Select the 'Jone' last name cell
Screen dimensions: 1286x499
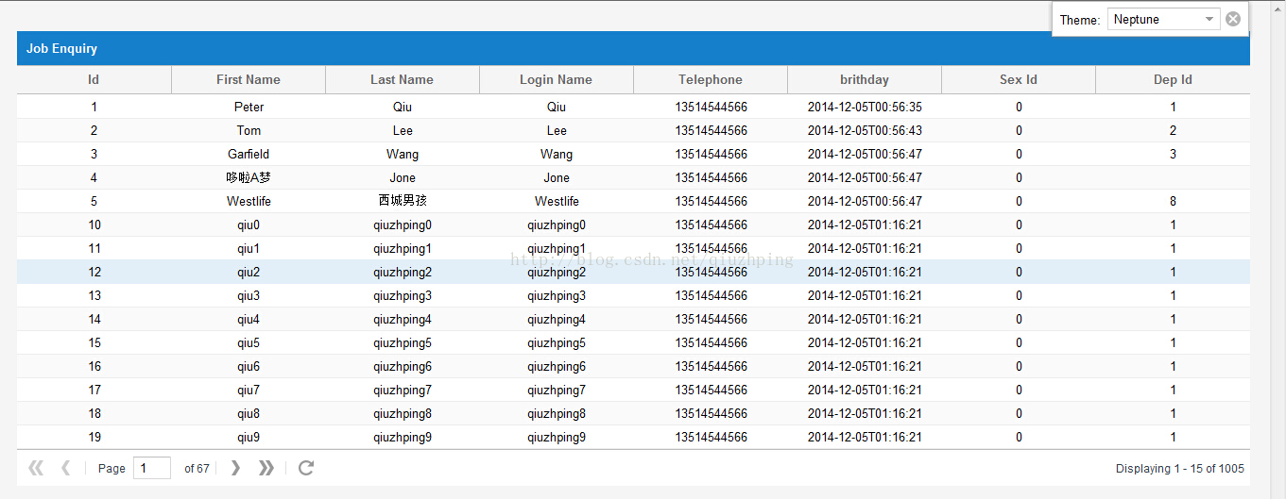point(403,177)
